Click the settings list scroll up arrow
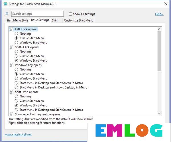Image resolution: width=171 pixels, height=142 pixels. [159, 29]
